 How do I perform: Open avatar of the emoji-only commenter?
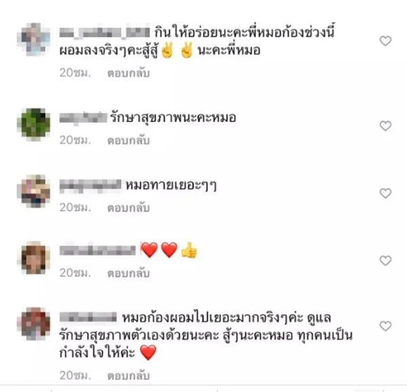pos(34,258)
